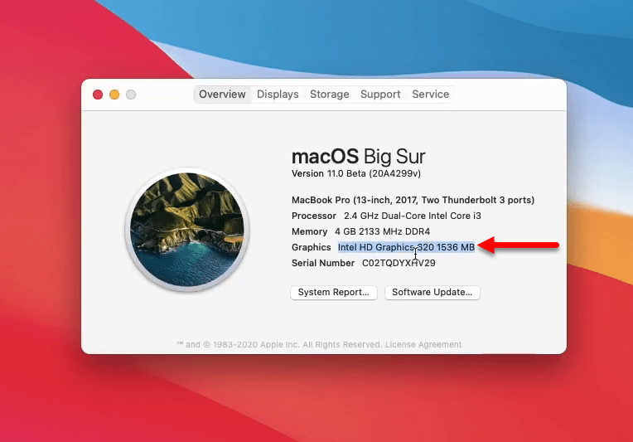Click the greyed-out zoom window button

click(x=131, y=95)
